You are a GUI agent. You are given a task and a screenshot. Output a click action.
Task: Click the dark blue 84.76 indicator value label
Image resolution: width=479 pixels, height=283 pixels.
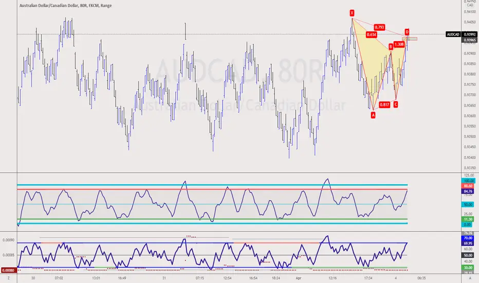pyautogui.click(x=469, y=191)
